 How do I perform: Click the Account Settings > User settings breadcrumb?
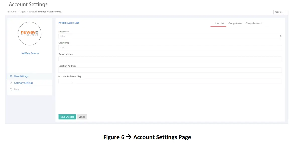coord(45,12)
